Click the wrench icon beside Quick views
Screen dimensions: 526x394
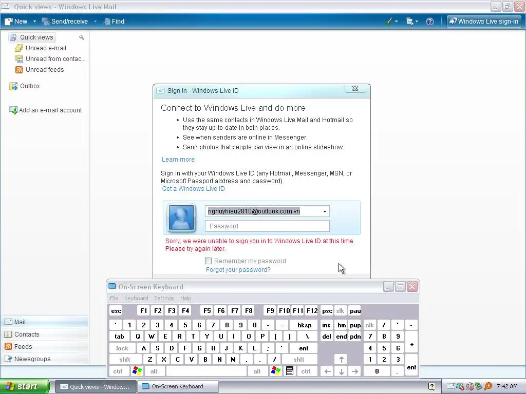[82, 37]
